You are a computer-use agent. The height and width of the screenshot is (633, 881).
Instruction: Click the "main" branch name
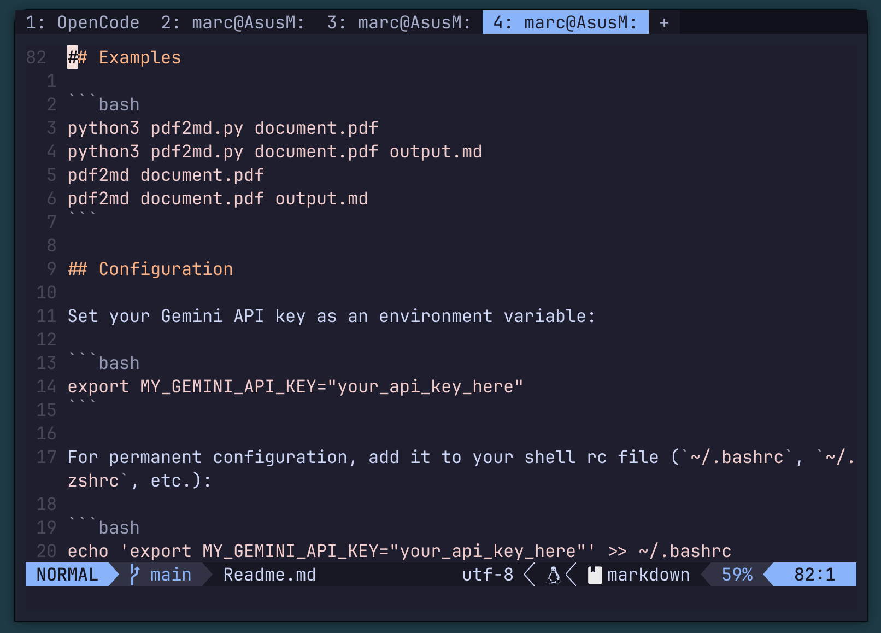coord(170,575)
